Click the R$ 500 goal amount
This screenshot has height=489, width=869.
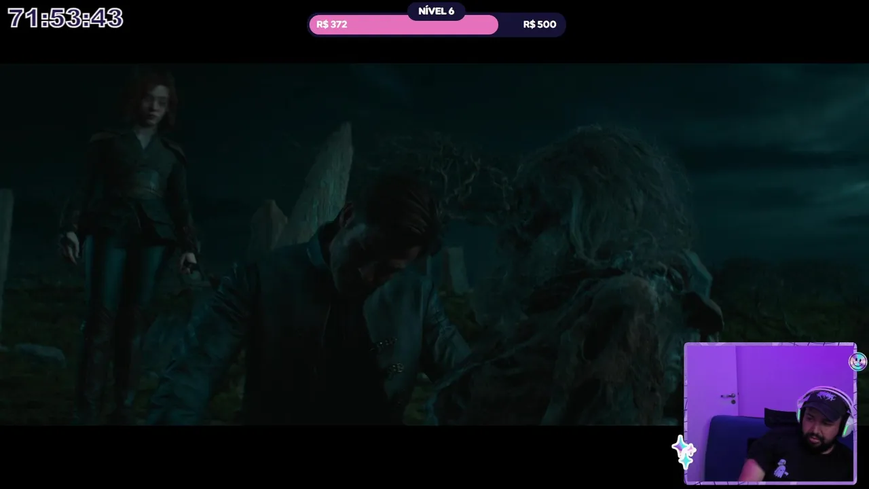[540, 24]
